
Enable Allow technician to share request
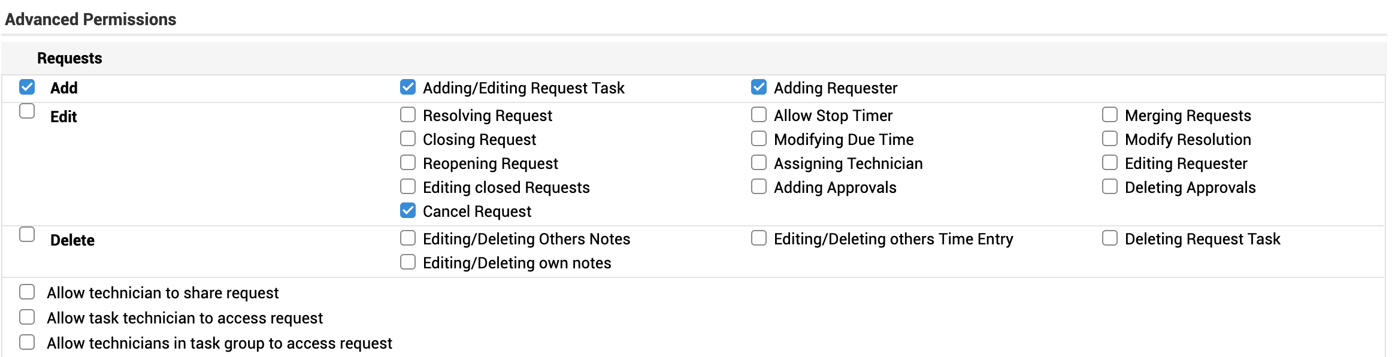27,292
